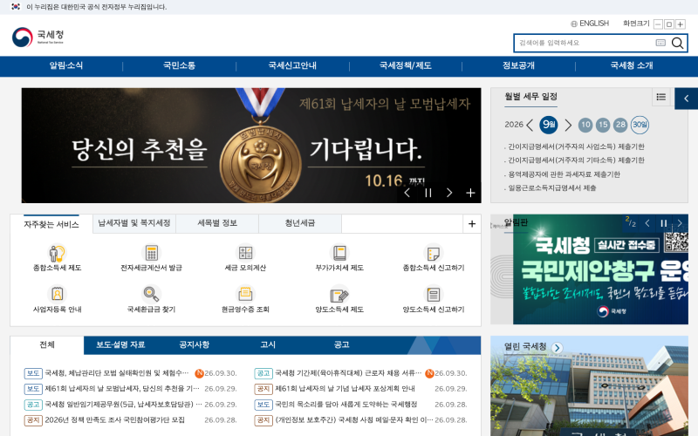Click the search magnifier icon
This screenshot has width=698, height=436.
pos(677,43)
